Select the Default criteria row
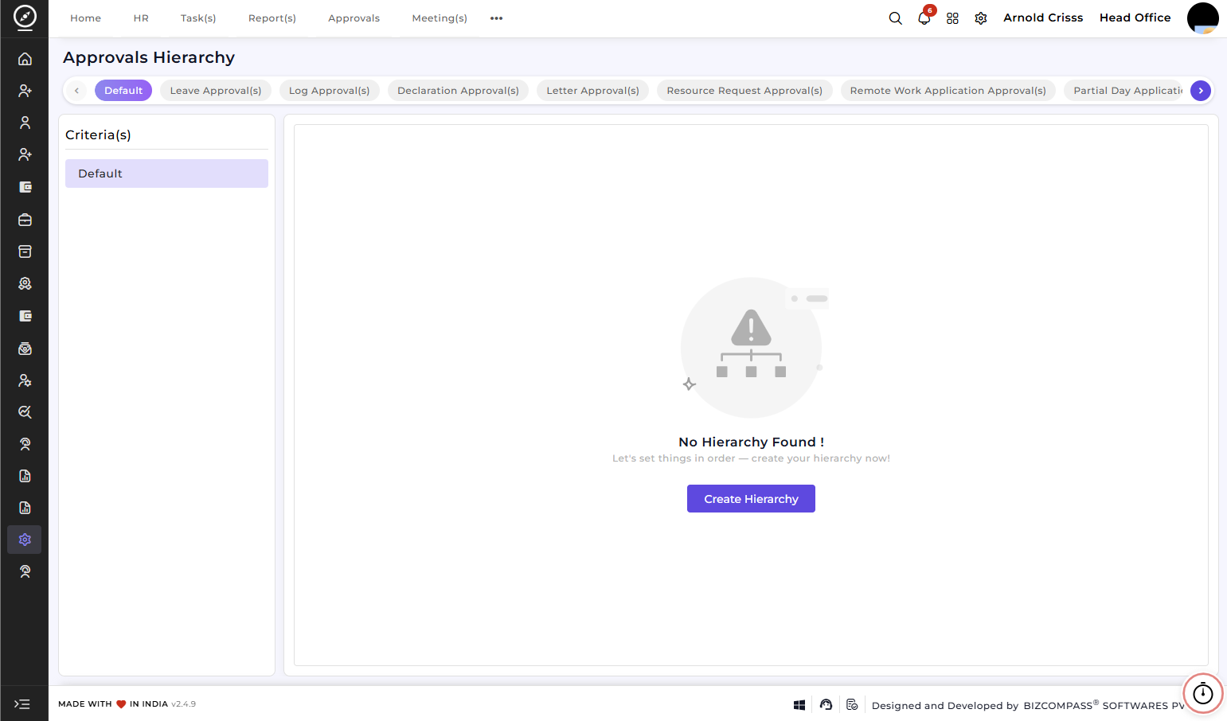This screenshot has height=721, width=1227. [x=166, y=173]
